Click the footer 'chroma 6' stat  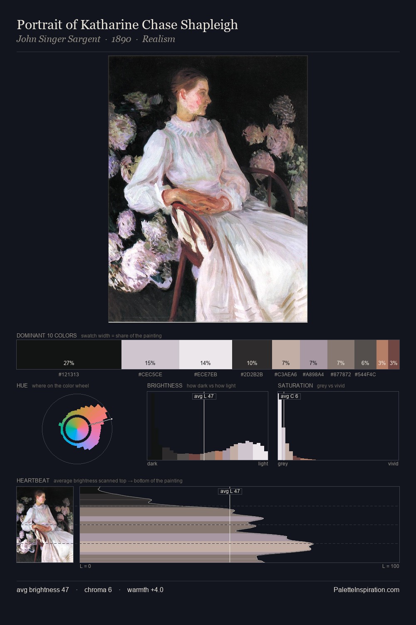pos(98,590)
